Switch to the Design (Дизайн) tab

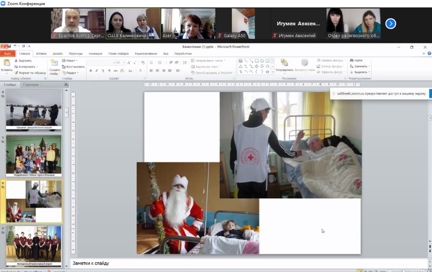click(57, 53)
